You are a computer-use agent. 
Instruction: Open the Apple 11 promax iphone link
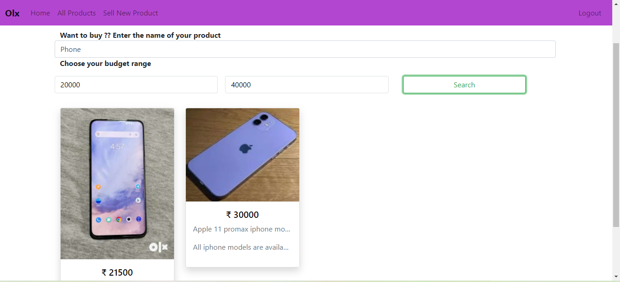(241, 229)
